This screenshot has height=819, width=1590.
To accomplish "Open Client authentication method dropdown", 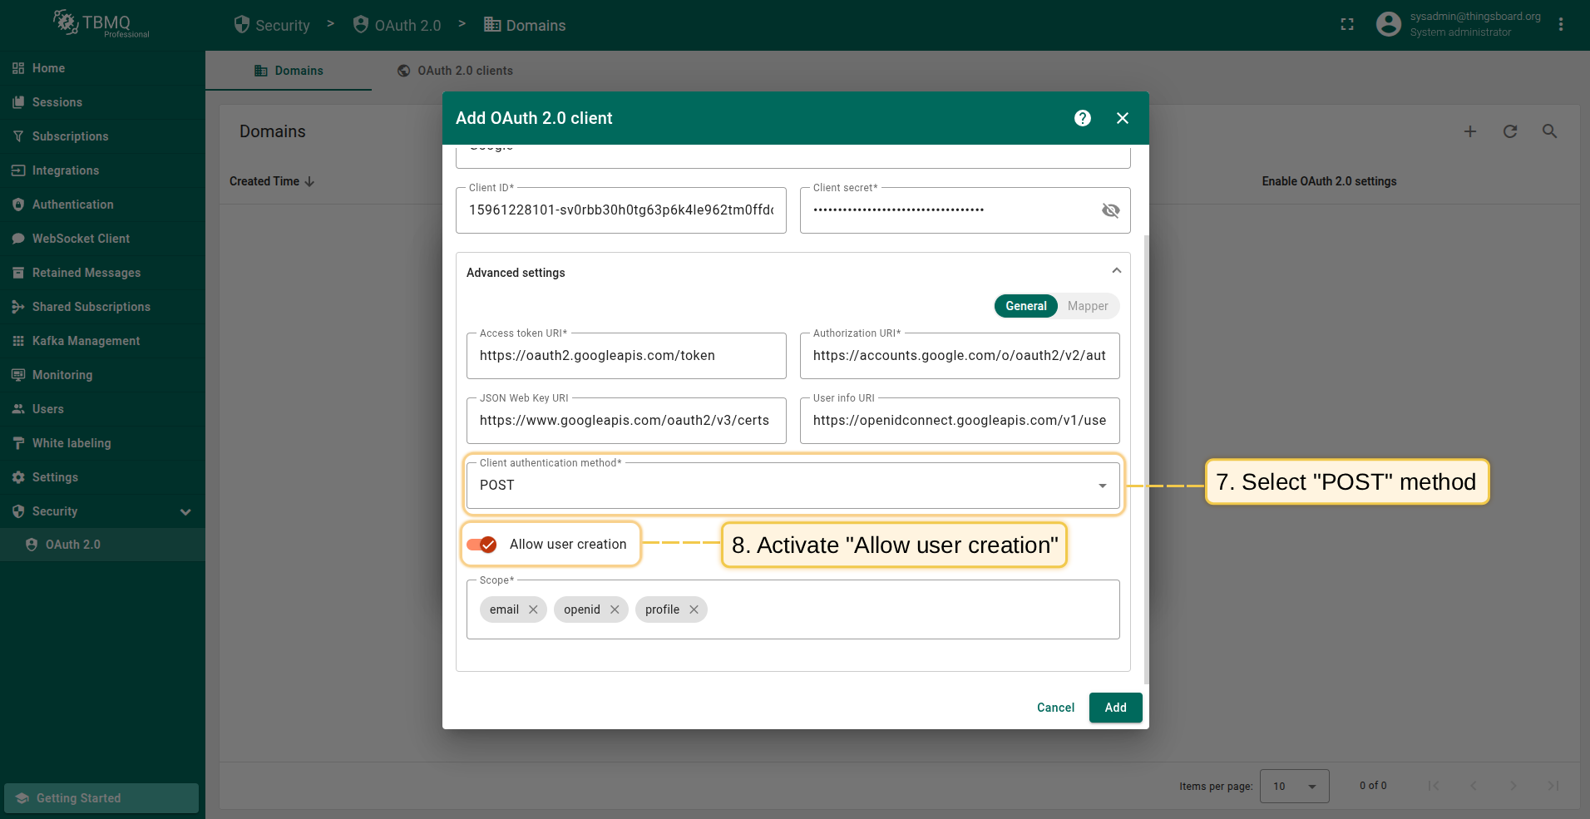I will pyautogui.click(x=793, y=486).
